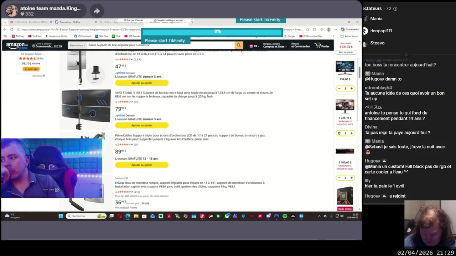
Task: Open Opera icon in the taskbar
Action: (x=120, y=216)
